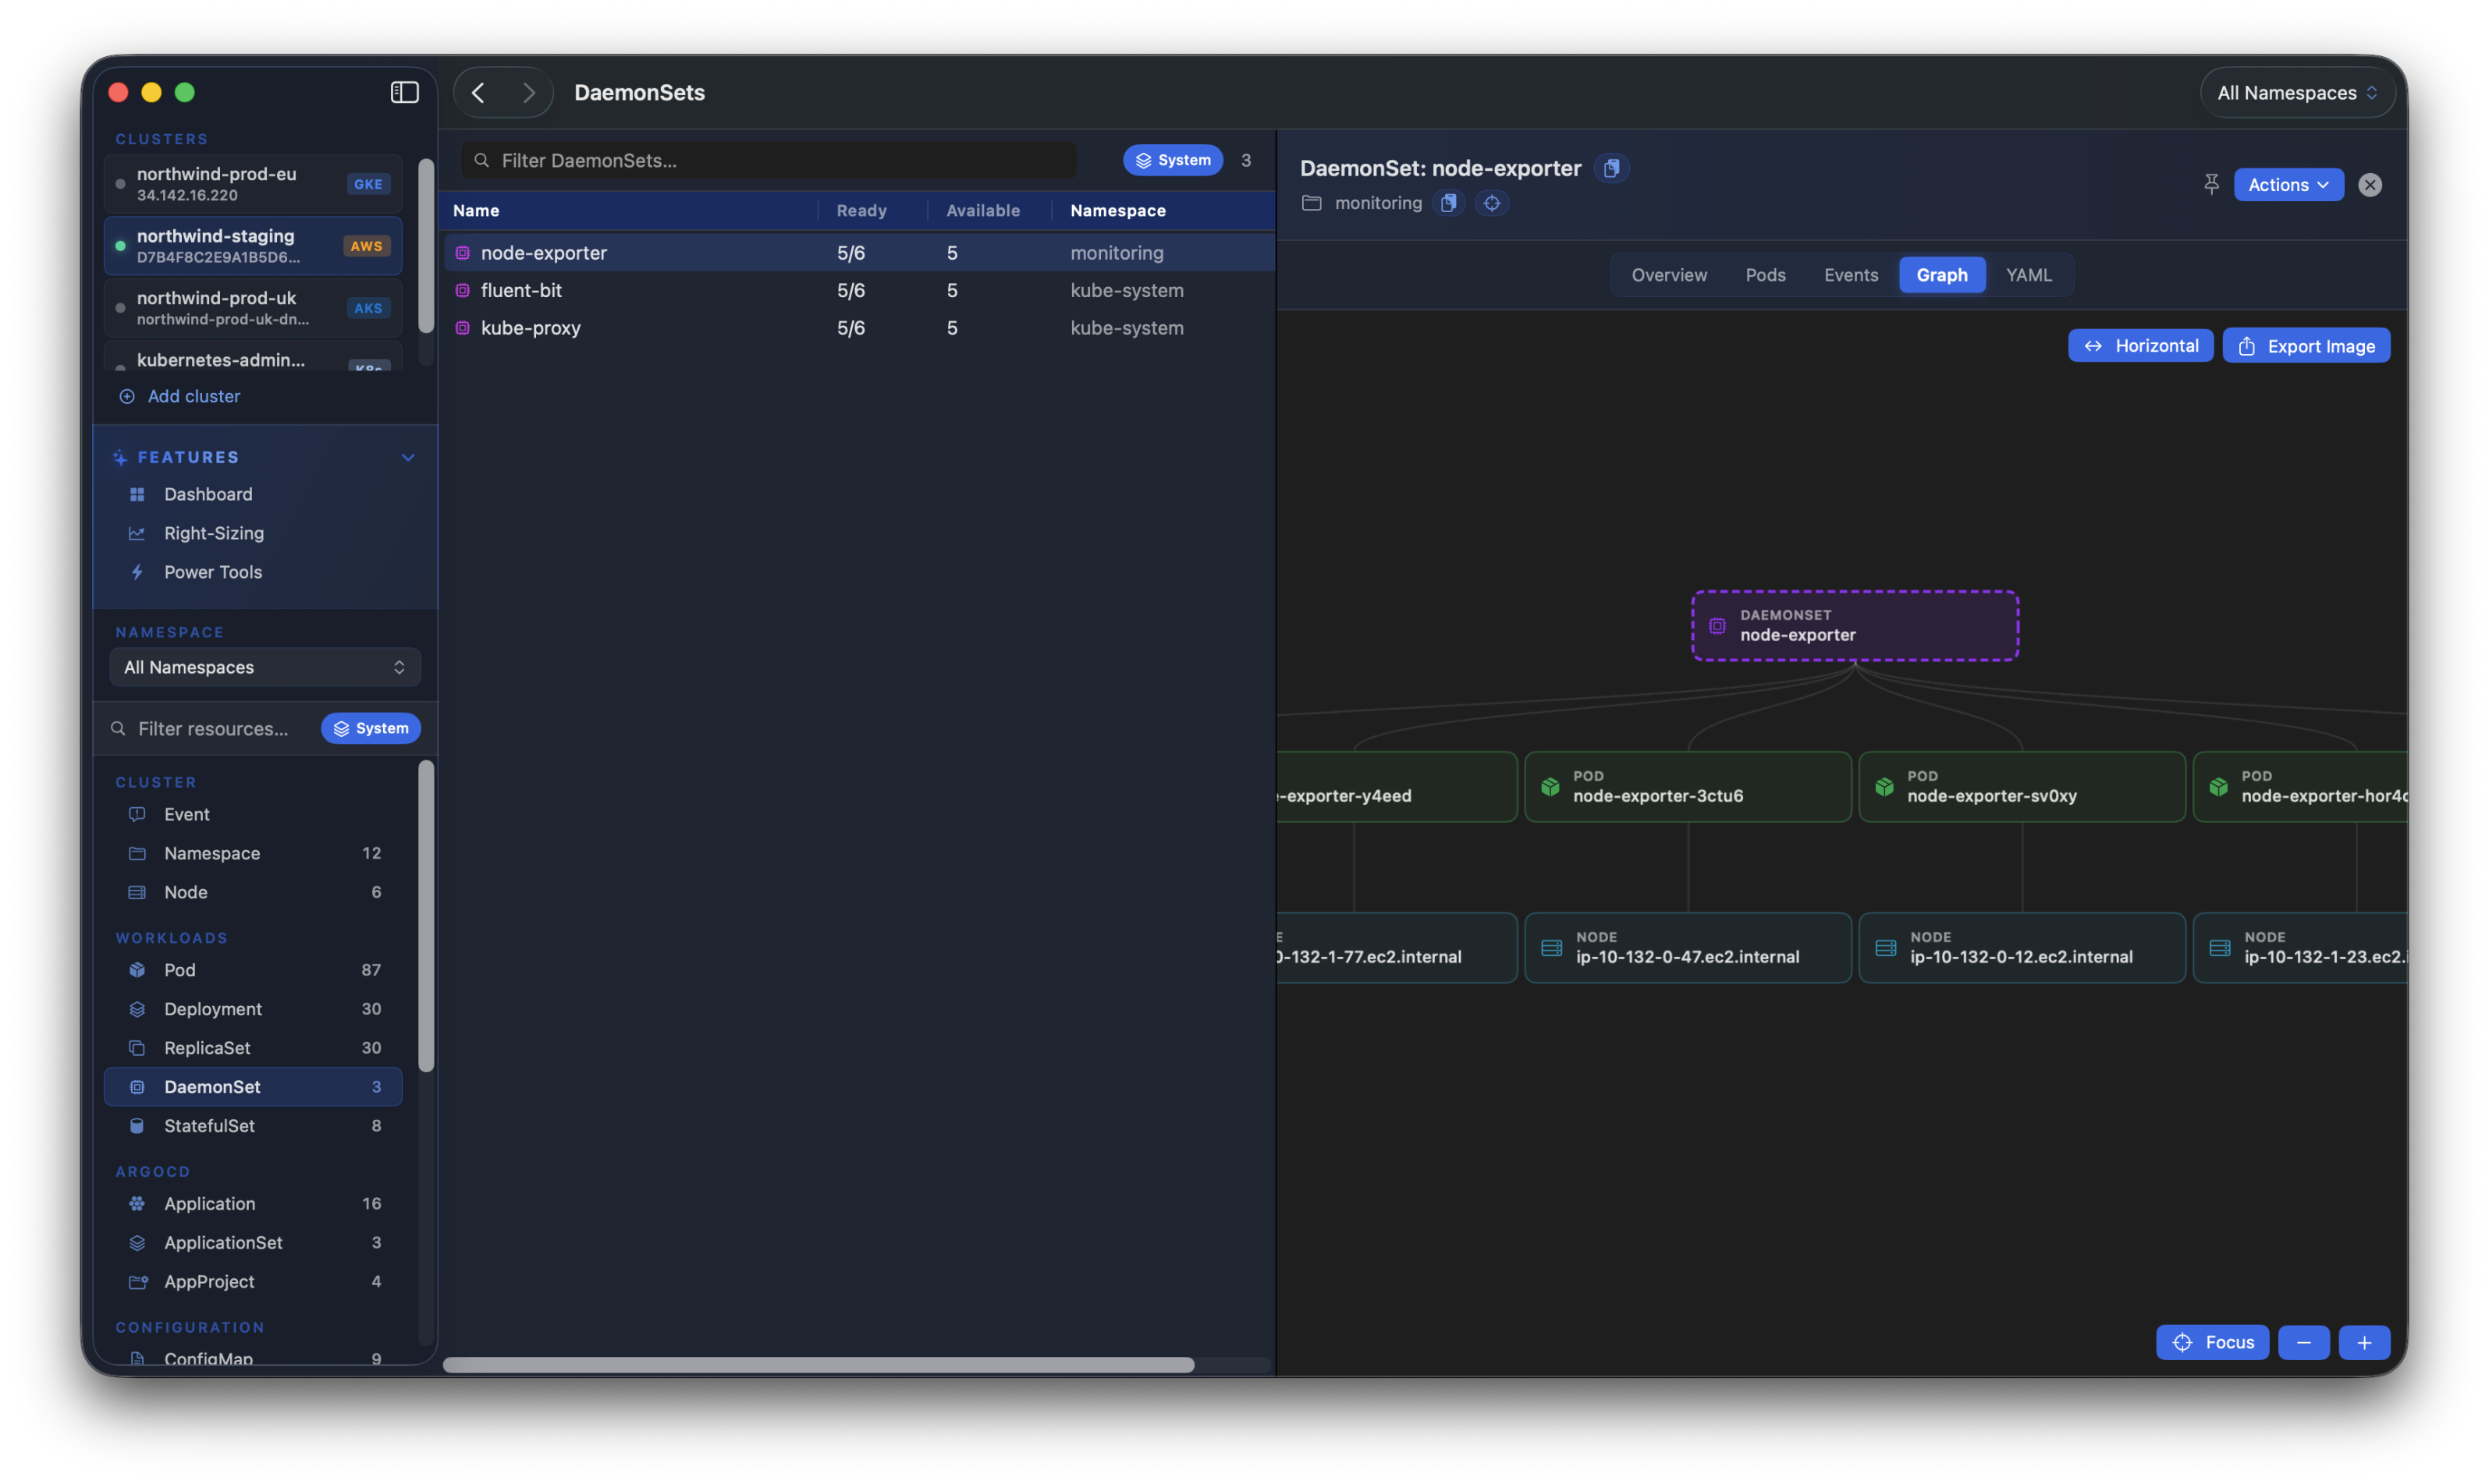
Task: Select the node-exporter-sv0xy pod node
Action: click(x=2021, y=787)
